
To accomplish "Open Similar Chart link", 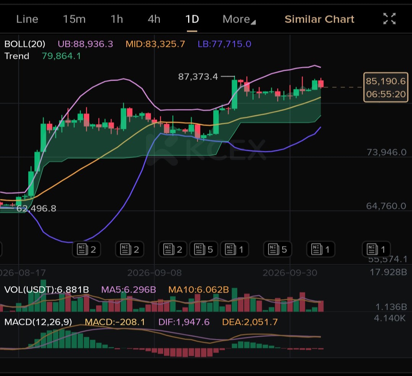I will click(x=319, y=19).
